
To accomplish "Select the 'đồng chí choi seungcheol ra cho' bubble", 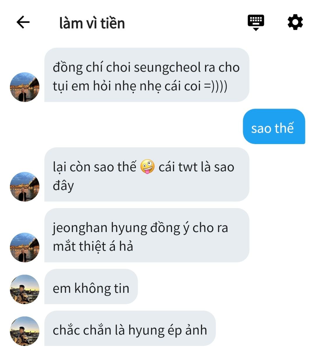I will click(147, 75).
